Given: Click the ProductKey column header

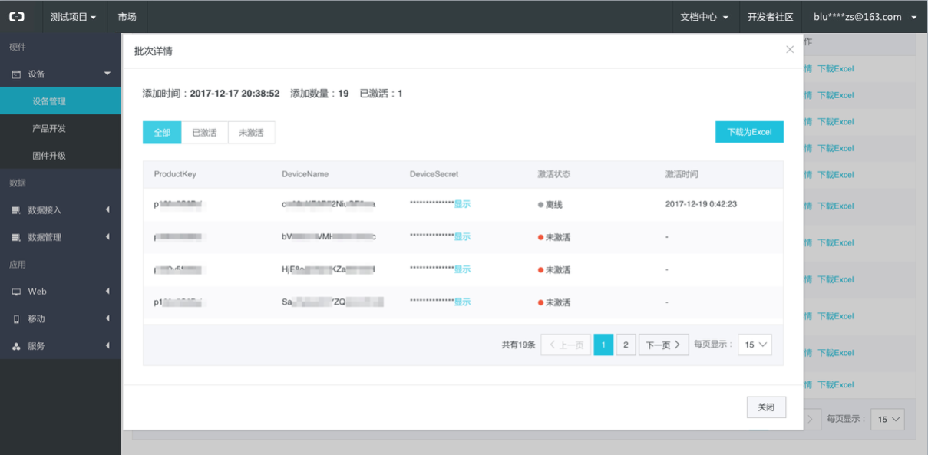Looking at the screenshot, I should [x=175, y=174].
